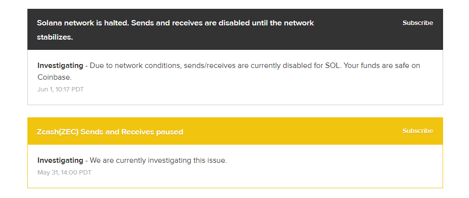Click the word Coinbase in Solana update

(x=54, y=77)
